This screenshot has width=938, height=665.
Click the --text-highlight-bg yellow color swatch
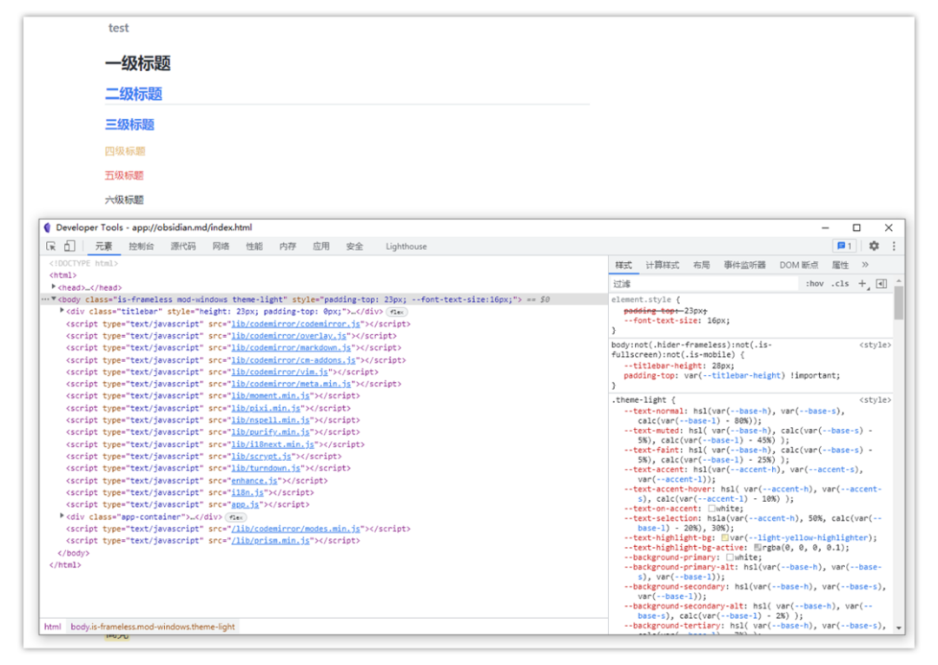(725, 538)
